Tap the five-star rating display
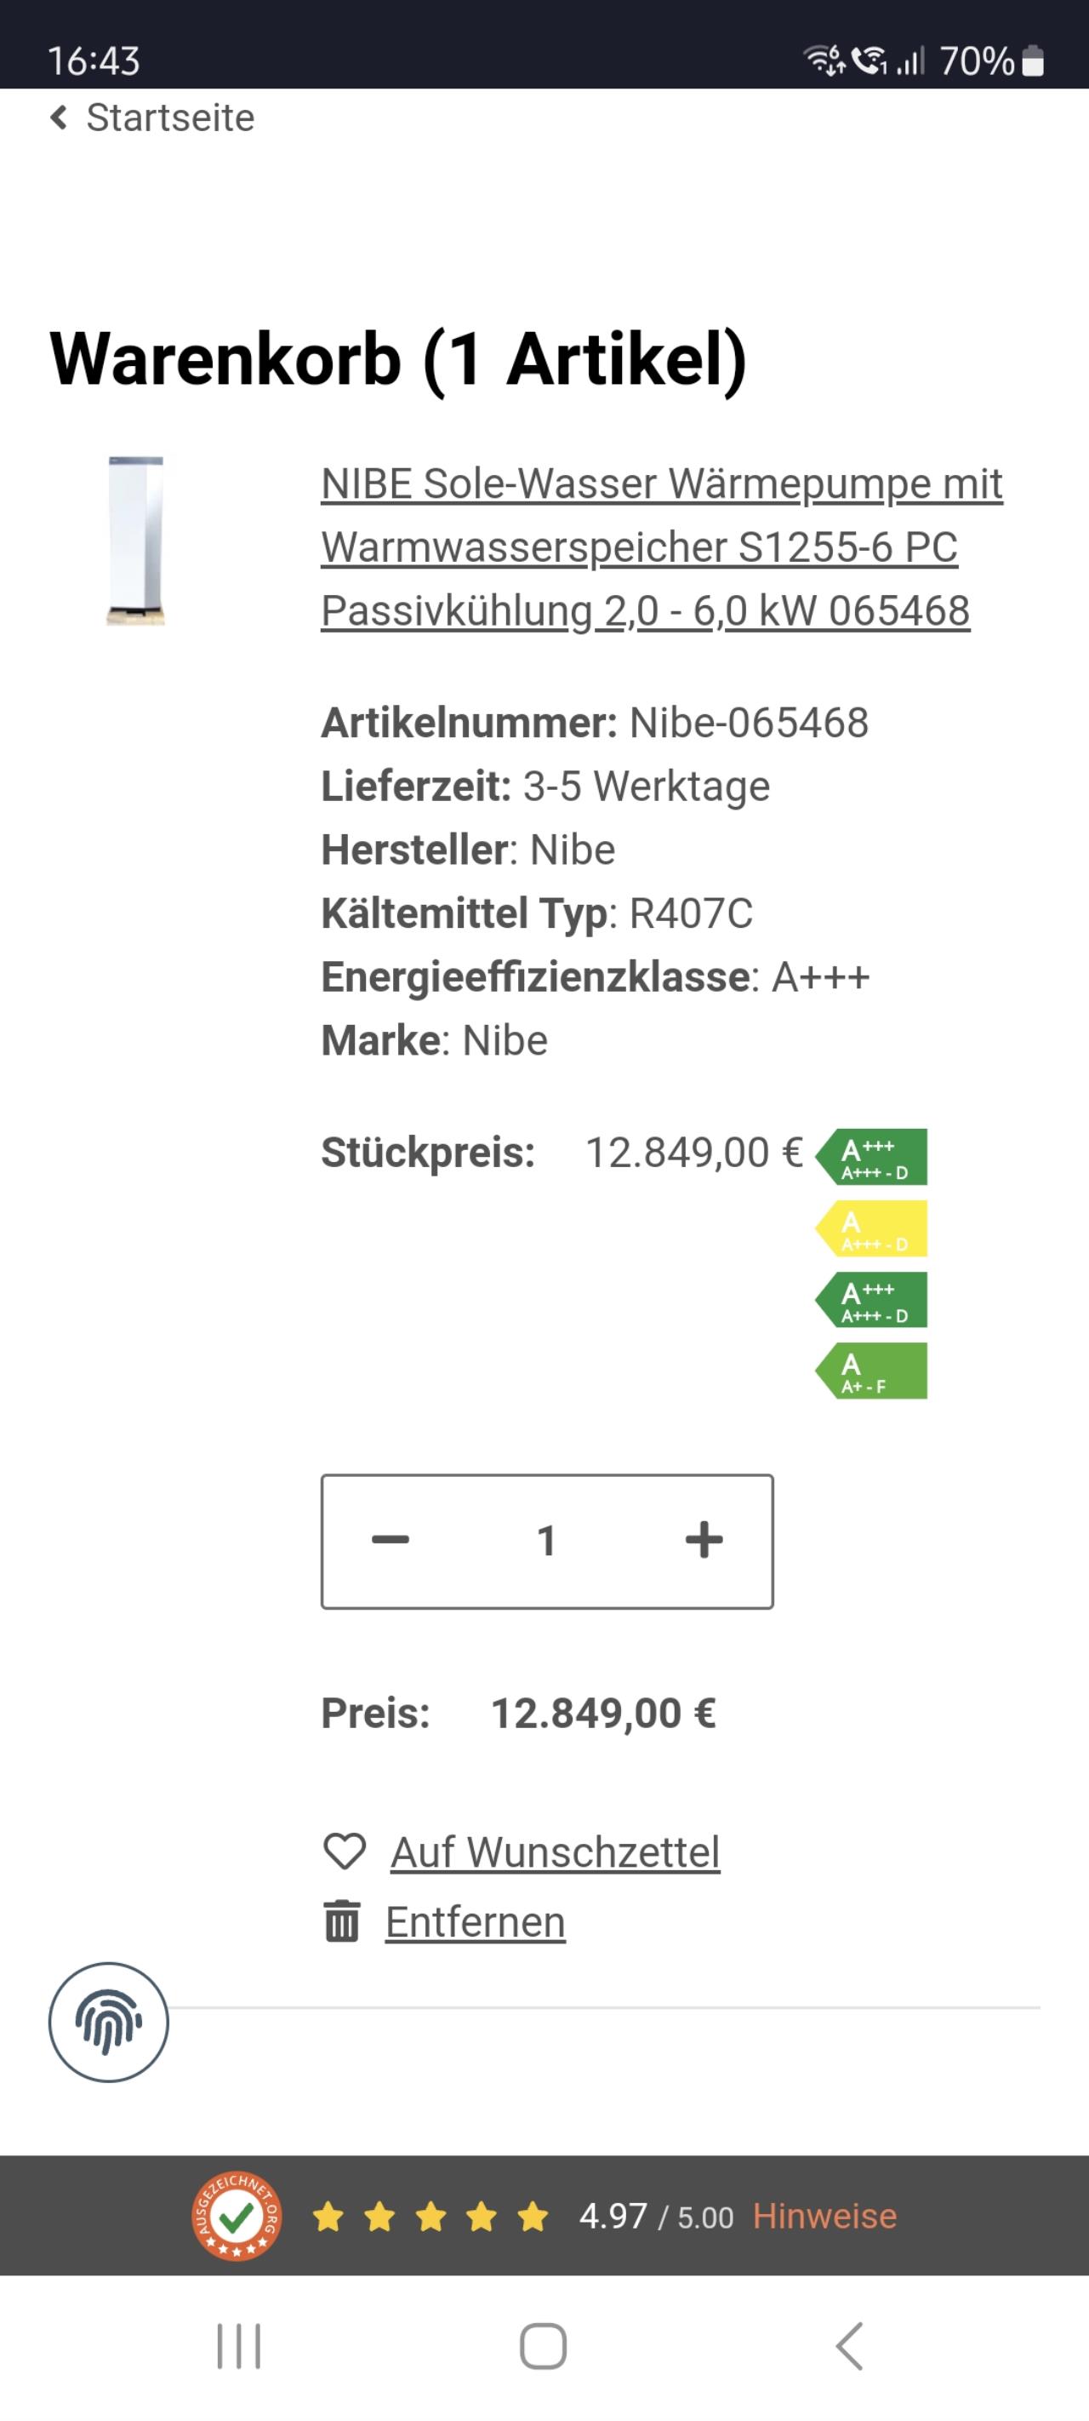The image size is (1089, 2421). pyautogui.click(x=430, y=2217)
